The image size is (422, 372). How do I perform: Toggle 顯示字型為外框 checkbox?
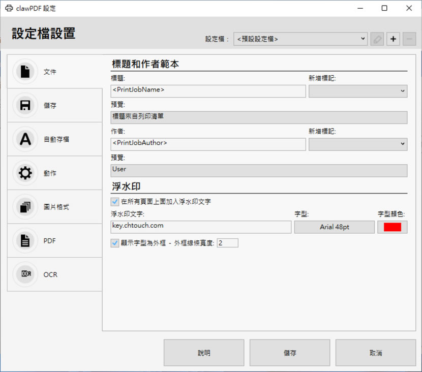point(115,243)
